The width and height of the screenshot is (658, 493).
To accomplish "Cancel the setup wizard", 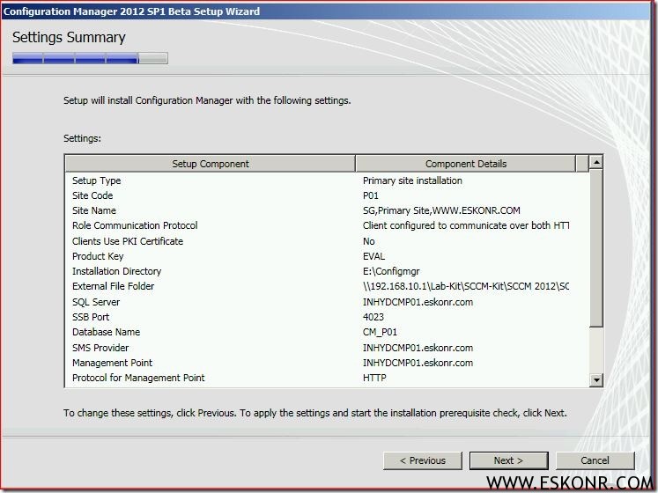I will pos(595,460).
